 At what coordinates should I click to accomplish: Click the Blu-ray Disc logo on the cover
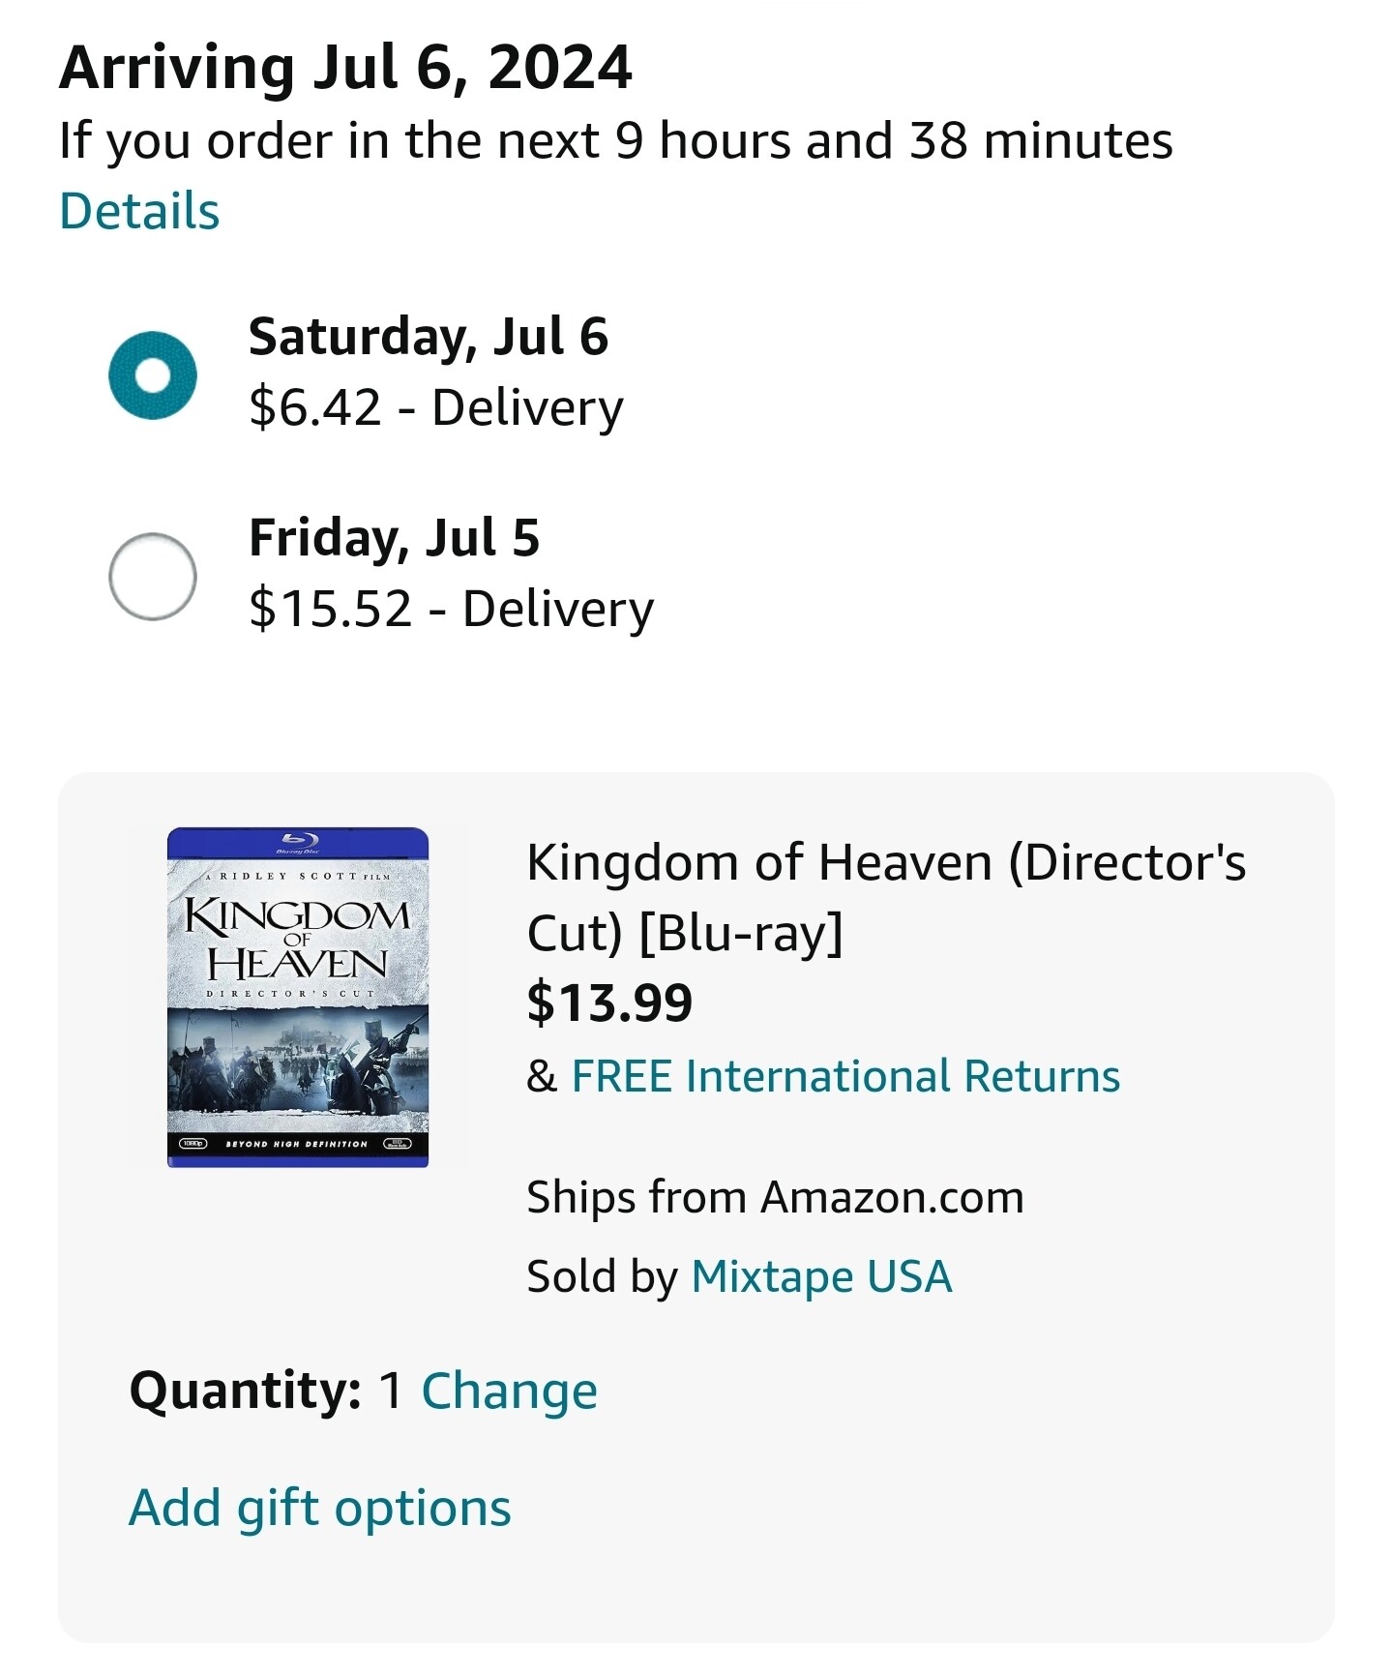click(298, 842)
